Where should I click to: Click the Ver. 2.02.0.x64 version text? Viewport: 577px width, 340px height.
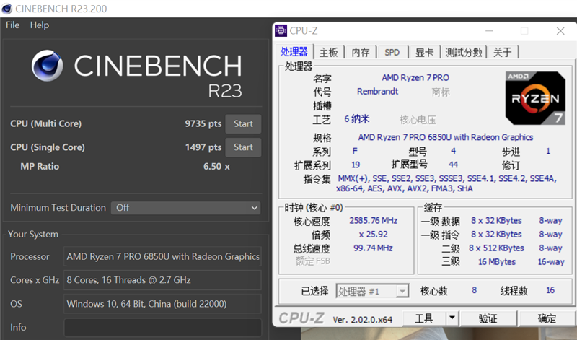363,319
